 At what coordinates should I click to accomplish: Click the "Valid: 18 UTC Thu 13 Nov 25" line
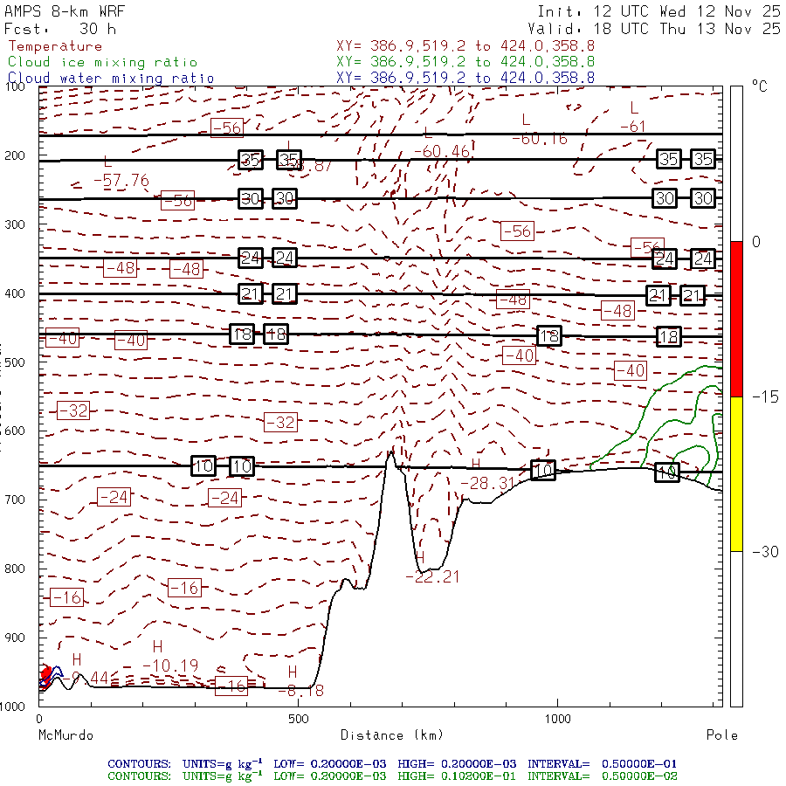(x=653, y=29)
